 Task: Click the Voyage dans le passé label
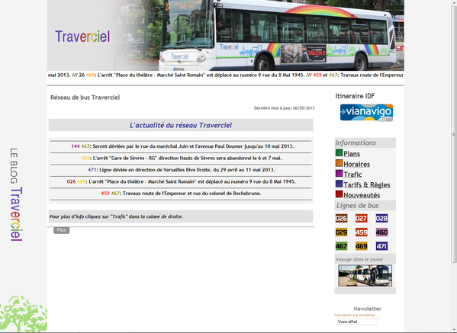pyautogui.click(x=359, y=259)
